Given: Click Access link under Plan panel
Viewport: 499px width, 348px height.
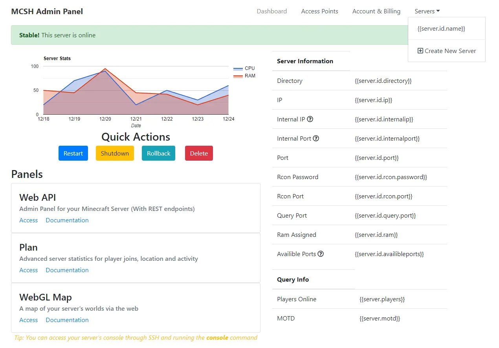Looking at the screenshot, I should [x=29, y=270].
